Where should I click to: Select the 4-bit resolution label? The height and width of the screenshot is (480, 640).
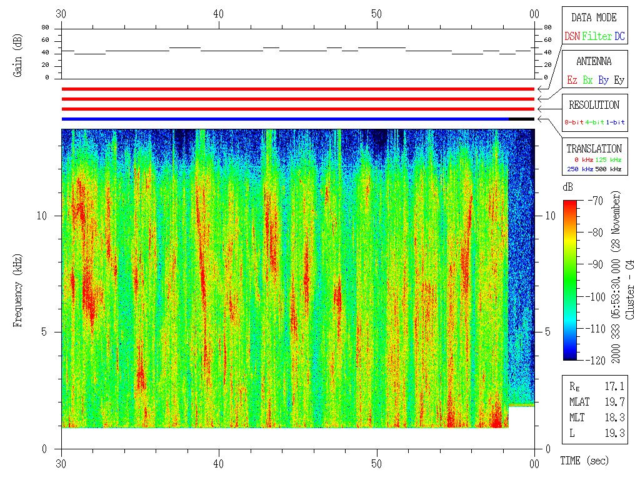pos(595,122)
